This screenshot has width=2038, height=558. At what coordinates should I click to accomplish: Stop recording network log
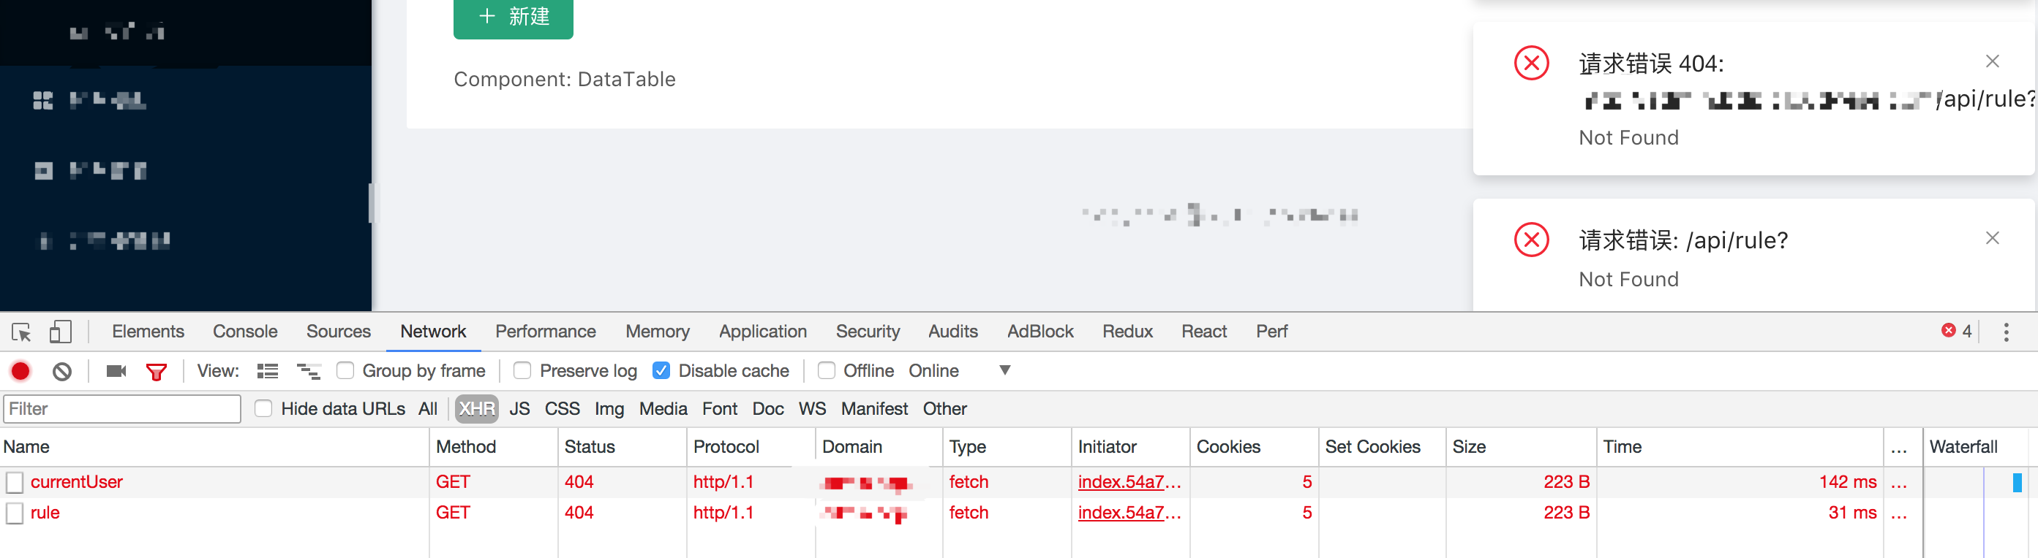click(x=20, y=371)
